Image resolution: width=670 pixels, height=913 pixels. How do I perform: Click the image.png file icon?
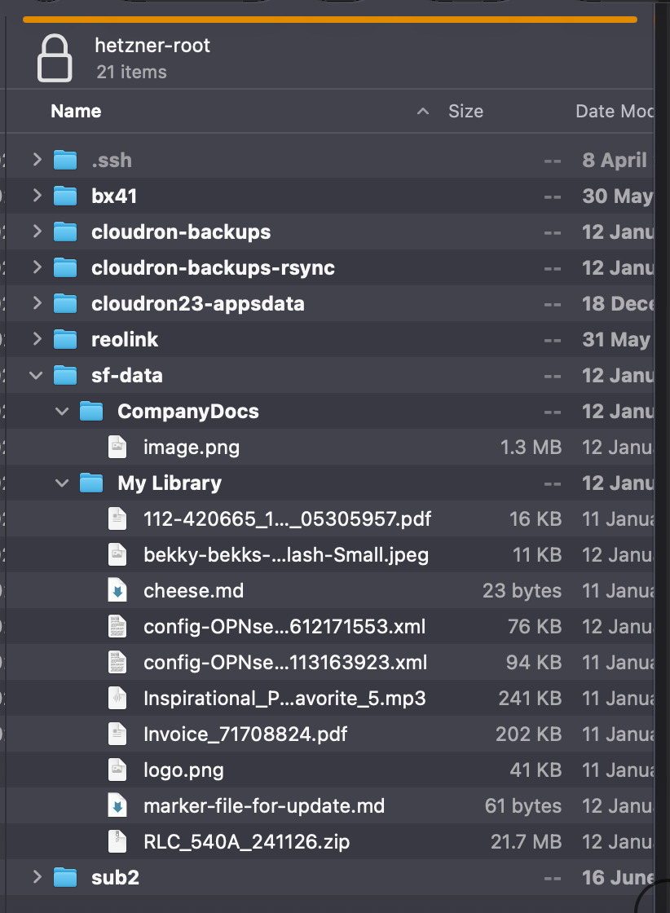coord(117,447)
